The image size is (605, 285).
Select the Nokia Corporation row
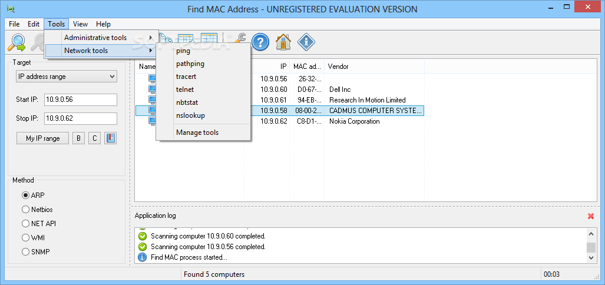[280, 121]
